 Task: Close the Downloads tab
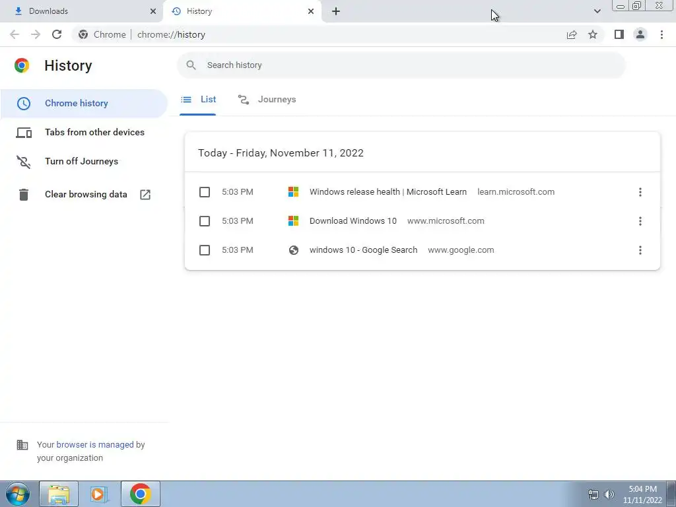tap(153, 12)
